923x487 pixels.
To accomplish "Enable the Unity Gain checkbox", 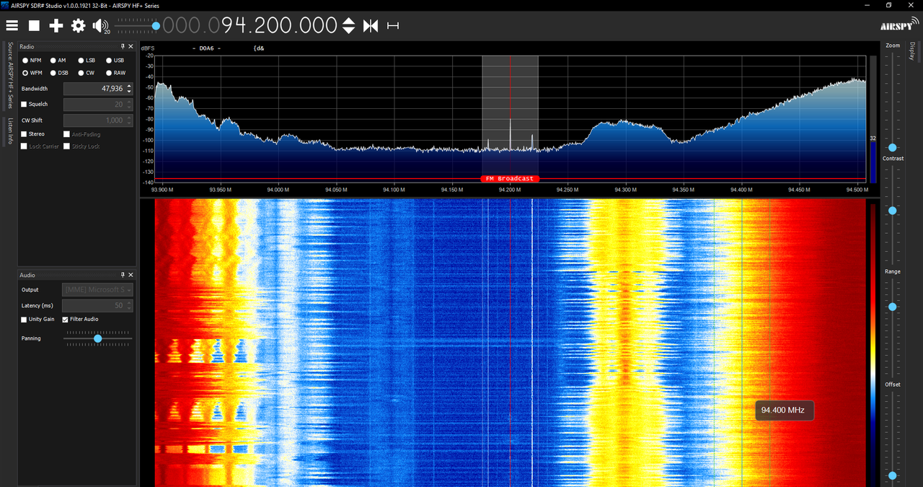I will pyautogui.click(x=24, y=319).
